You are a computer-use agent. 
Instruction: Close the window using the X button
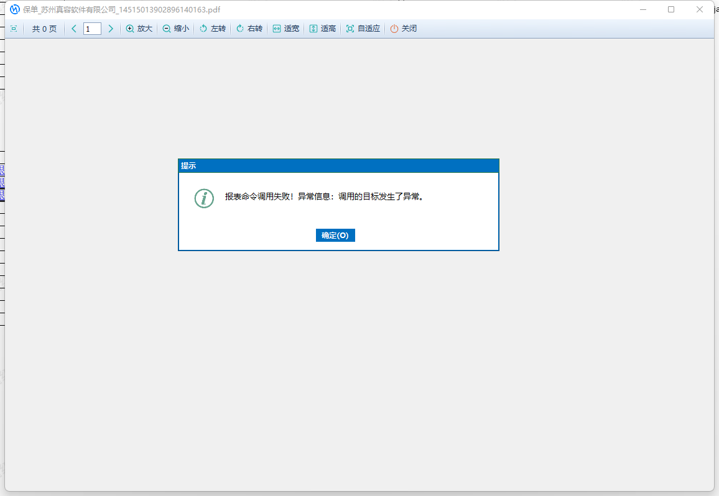coord(700,9)
